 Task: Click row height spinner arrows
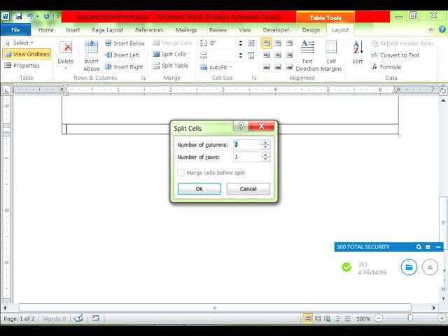click(240, 43)
